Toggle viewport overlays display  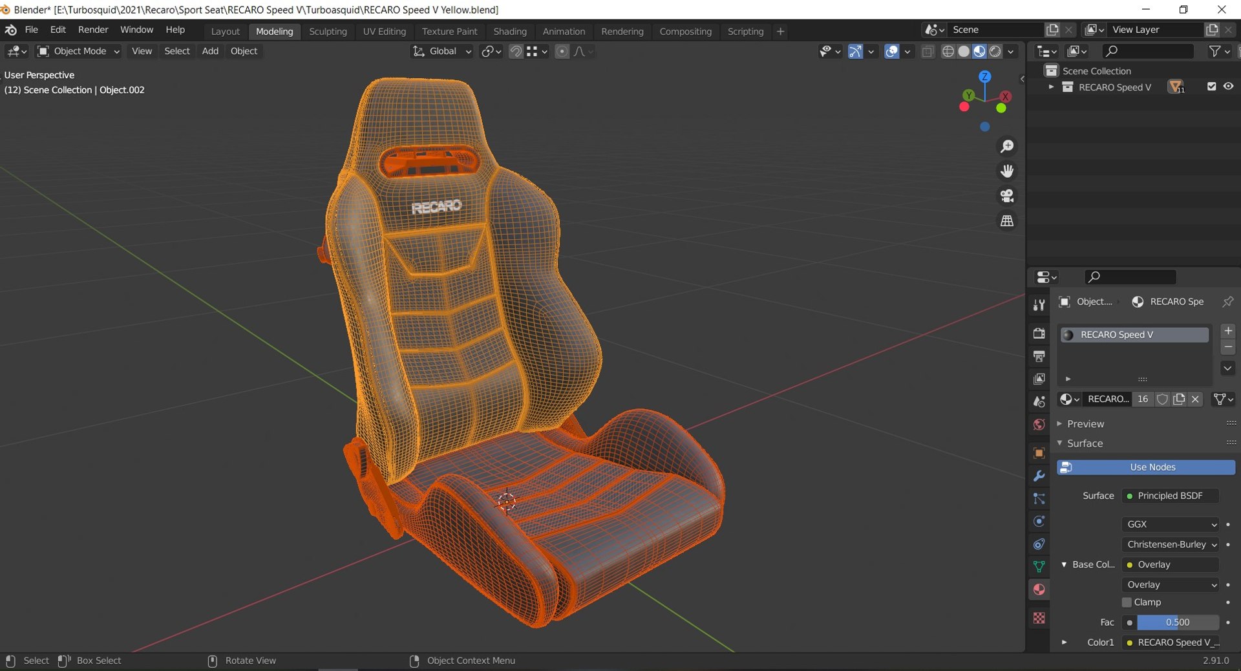coord(891,52)
